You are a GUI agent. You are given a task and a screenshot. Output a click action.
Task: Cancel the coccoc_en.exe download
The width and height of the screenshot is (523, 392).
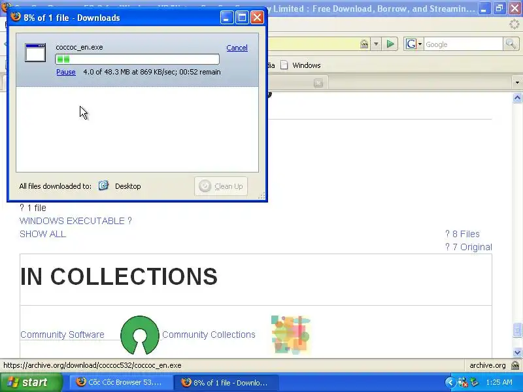tap(237, 48)
